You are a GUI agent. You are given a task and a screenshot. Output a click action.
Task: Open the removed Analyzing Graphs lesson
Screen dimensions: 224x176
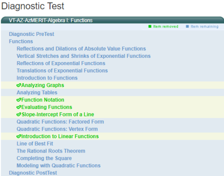(43, 85)
